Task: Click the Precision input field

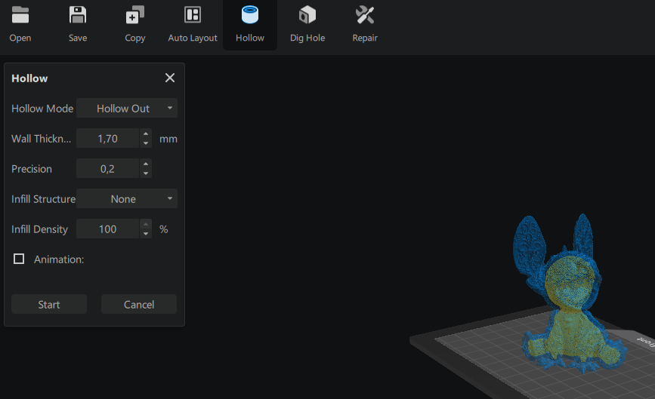Action: pyautogui.click(x=108, y=169)
